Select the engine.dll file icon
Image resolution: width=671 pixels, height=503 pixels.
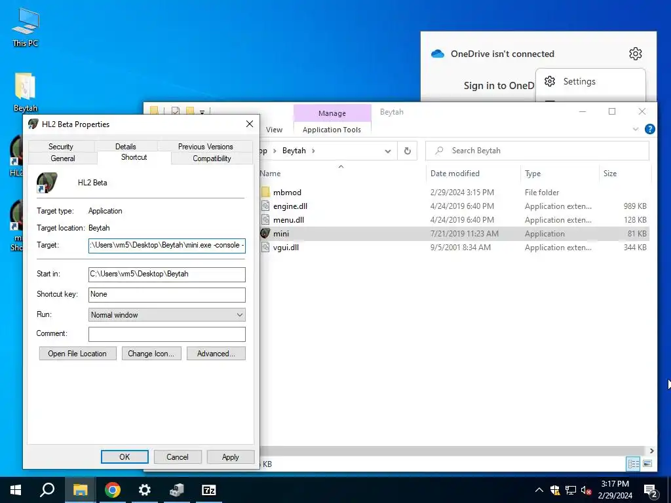(265, 206)
